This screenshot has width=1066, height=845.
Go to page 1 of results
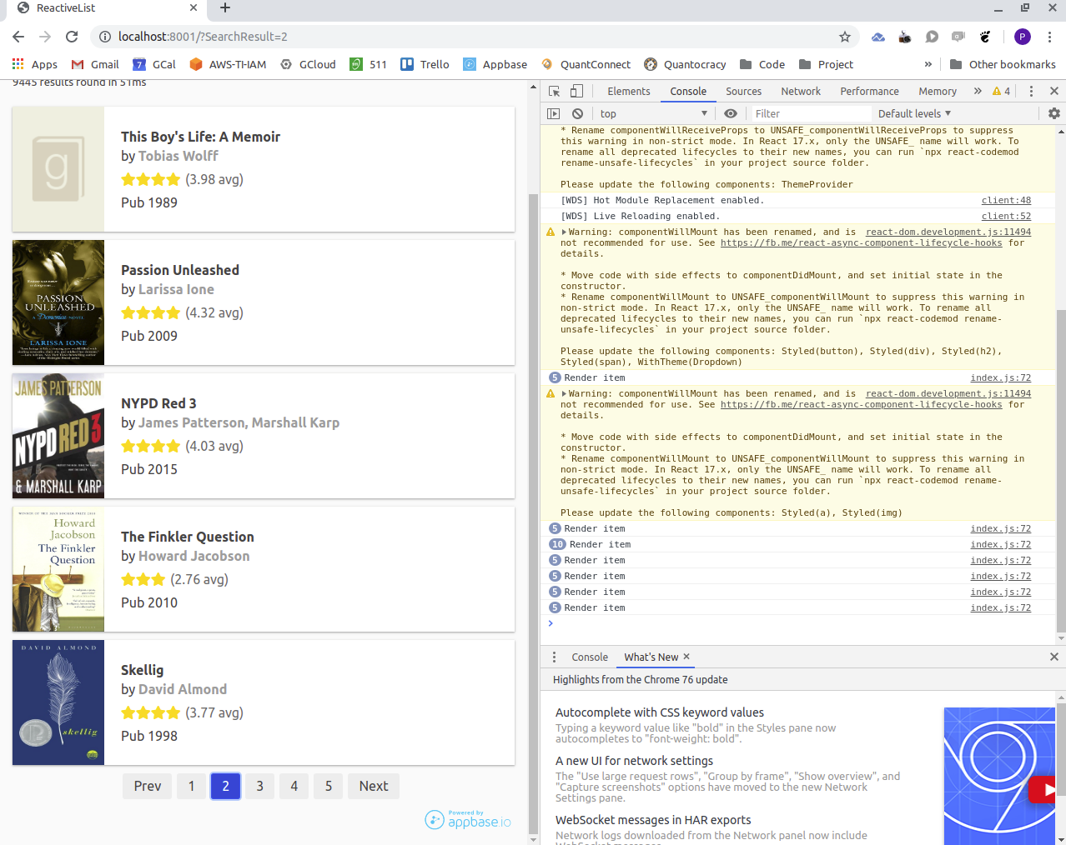191,786
